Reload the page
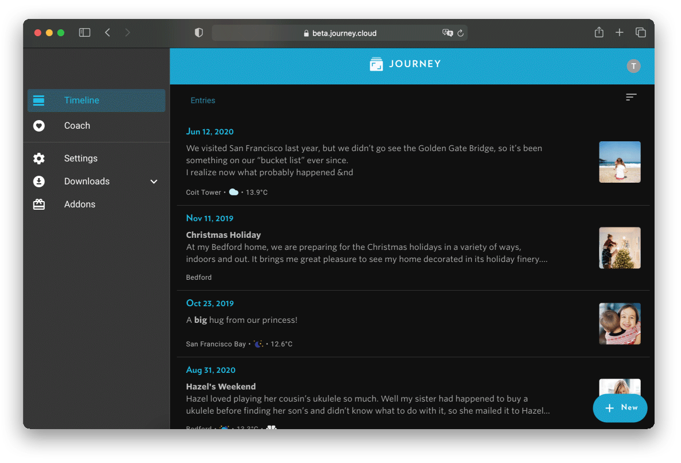The image size is (681, 463). [x=460, y=33]
